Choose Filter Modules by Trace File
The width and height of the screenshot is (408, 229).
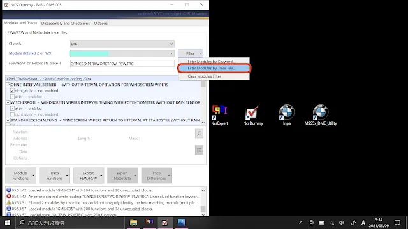click(x=214, y=68)
